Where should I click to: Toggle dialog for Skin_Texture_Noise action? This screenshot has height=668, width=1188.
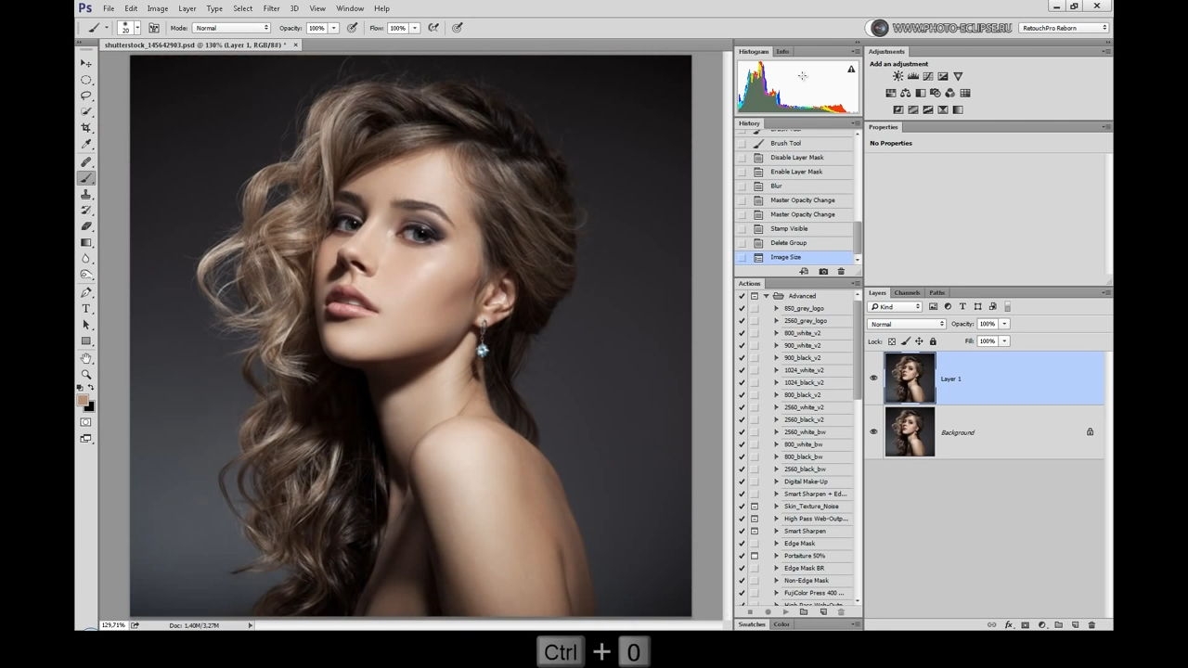coord(755,507)
